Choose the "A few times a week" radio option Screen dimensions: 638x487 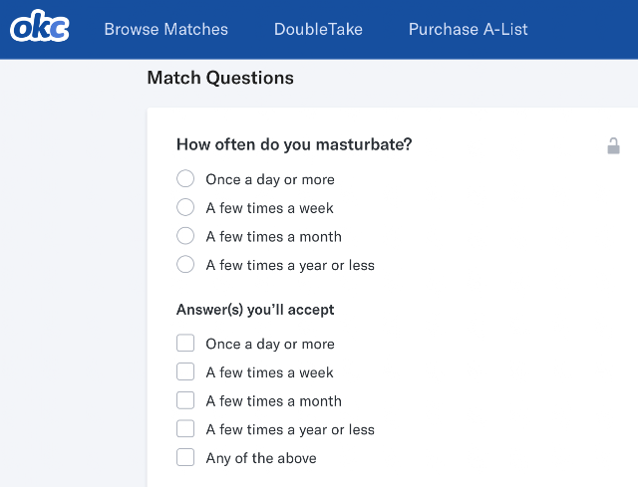185,207
